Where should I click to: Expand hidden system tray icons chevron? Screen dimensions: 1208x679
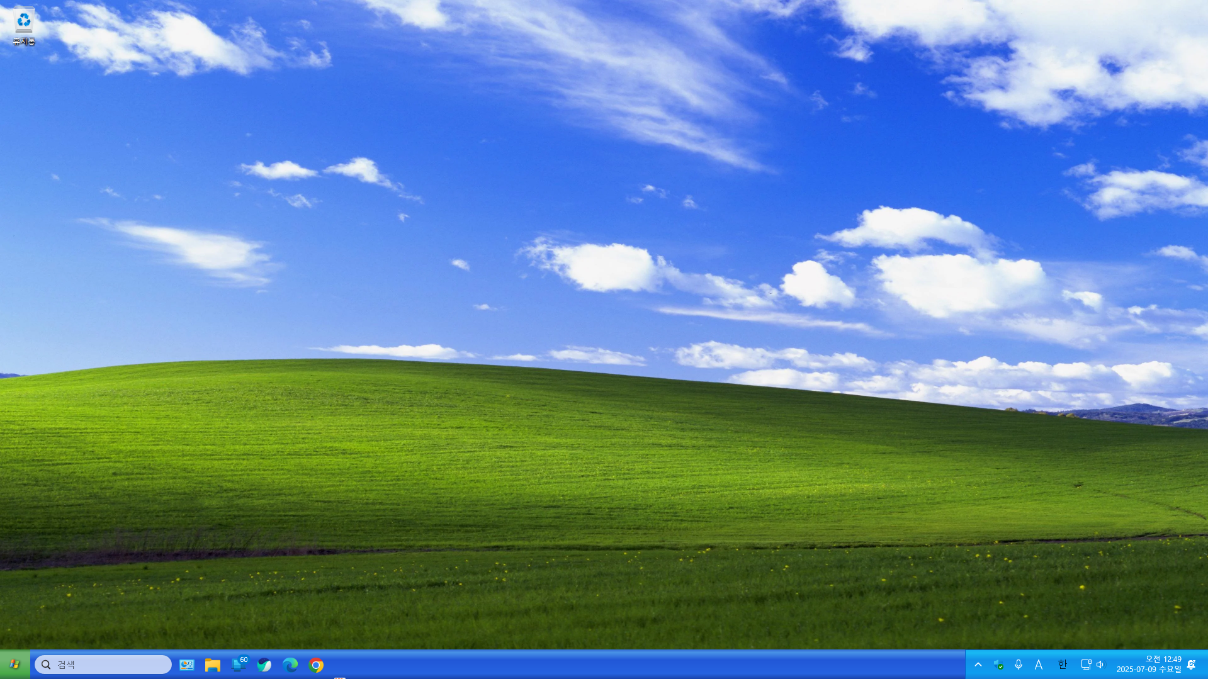click(x=978, y=665)
